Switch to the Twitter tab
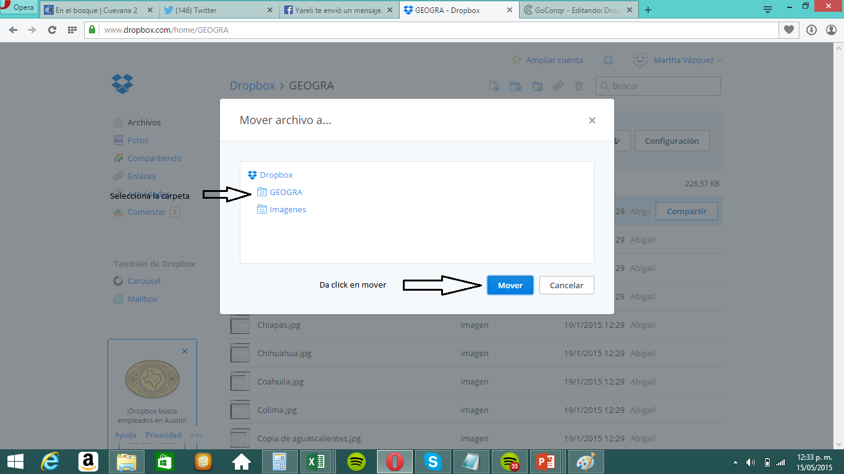The height and width of the screenshot is (474, 844). point(218,10)
